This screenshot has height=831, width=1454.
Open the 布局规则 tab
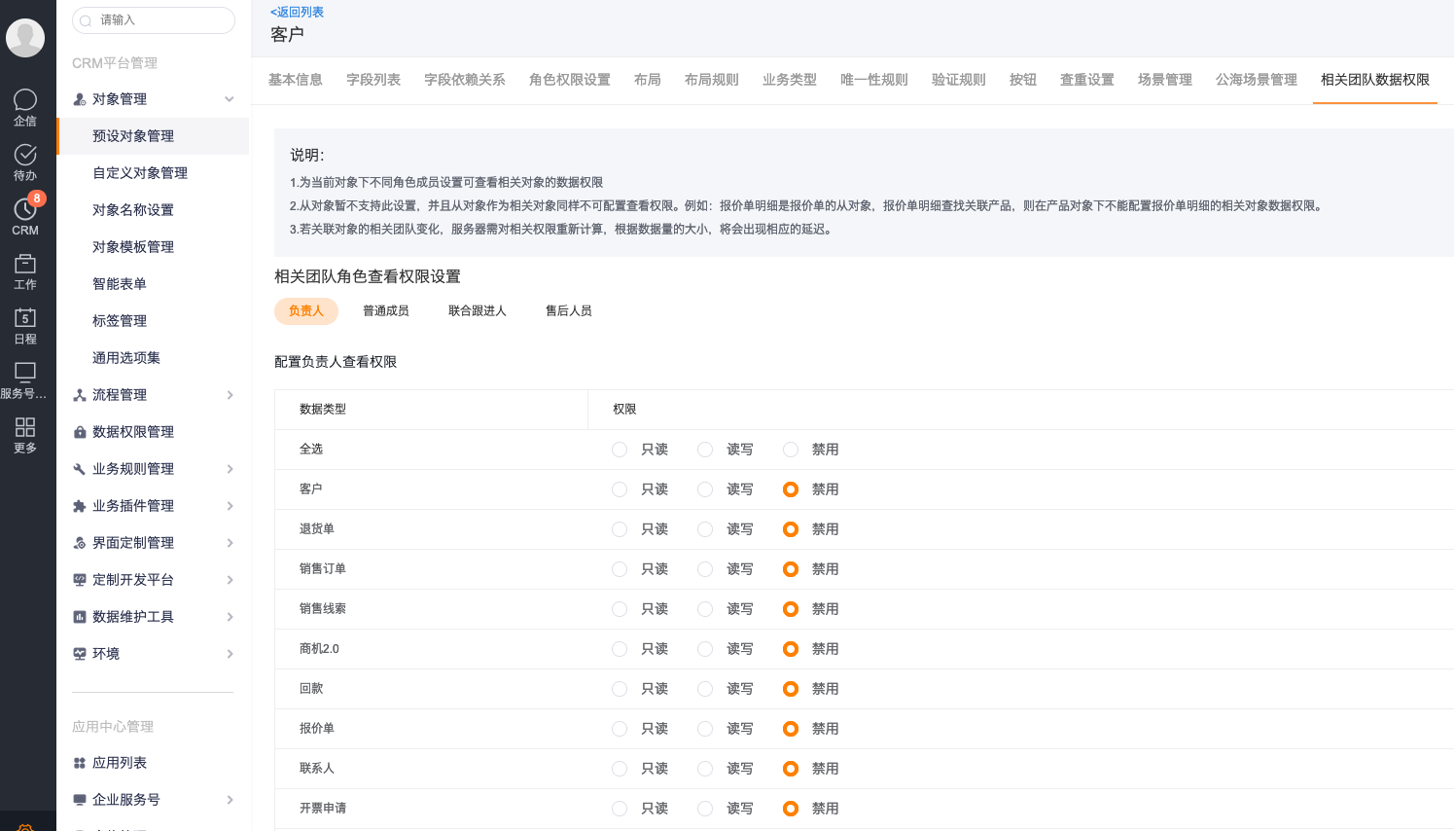click(712, 80)
